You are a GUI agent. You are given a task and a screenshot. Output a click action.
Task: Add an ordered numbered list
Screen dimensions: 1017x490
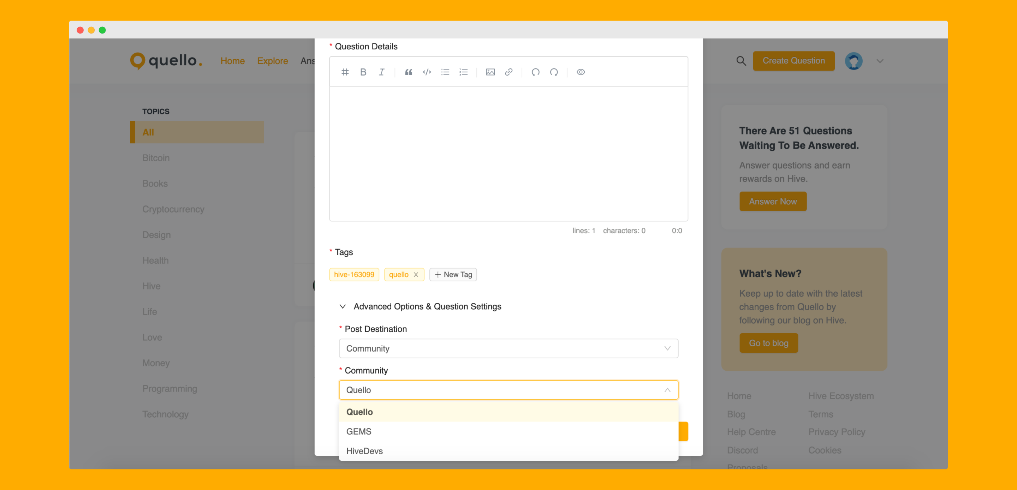point(463,72)
